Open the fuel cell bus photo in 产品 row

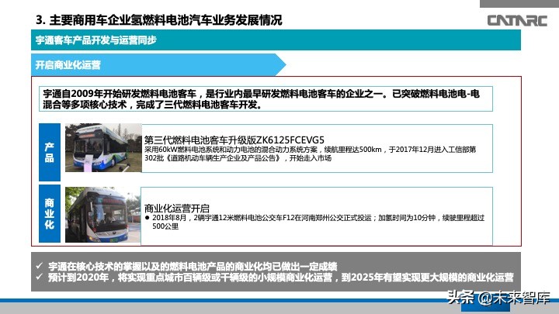pyautogui.click(x=103, y=148)
